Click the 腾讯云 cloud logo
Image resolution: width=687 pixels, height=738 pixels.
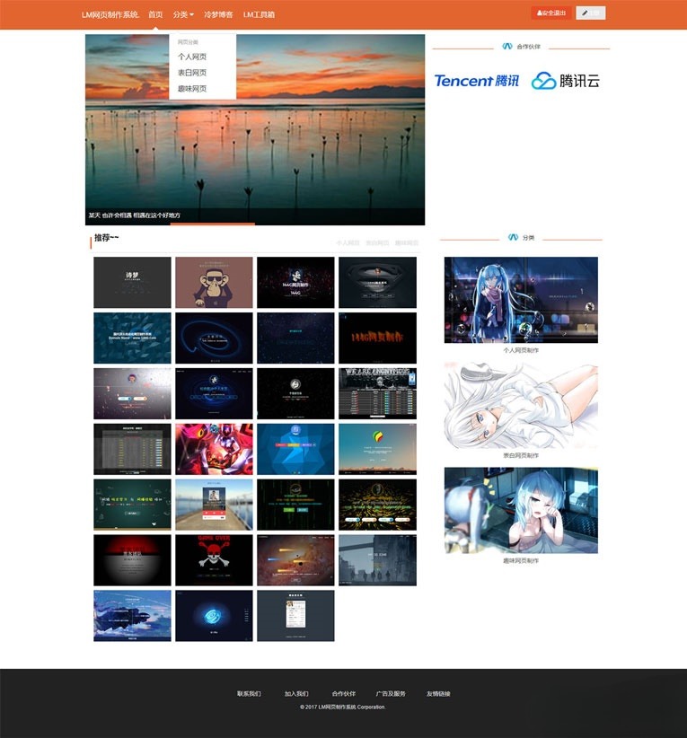click(565, 81)
